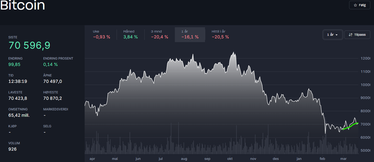Select the Uke performance tab
The width and height of the screenshot is (374, 162).
tap(102, 34)
